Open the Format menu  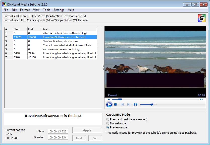[25, 10]
